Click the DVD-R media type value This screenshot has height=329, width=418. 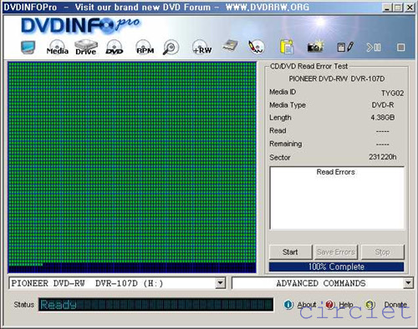tap(383, 105)
